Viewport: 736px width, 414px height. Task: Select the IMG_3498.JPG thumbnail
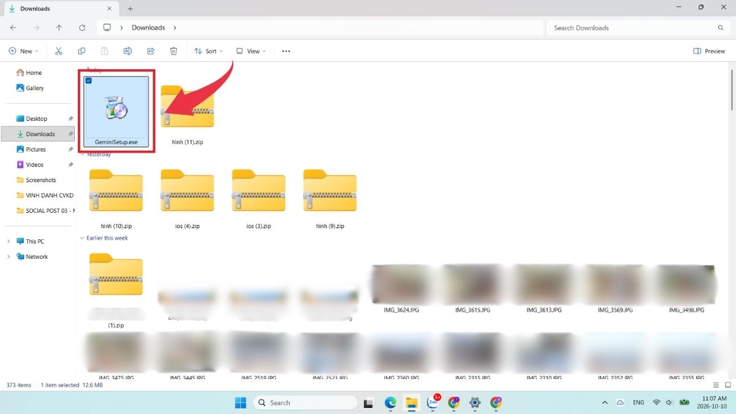[x=686, y=284]
